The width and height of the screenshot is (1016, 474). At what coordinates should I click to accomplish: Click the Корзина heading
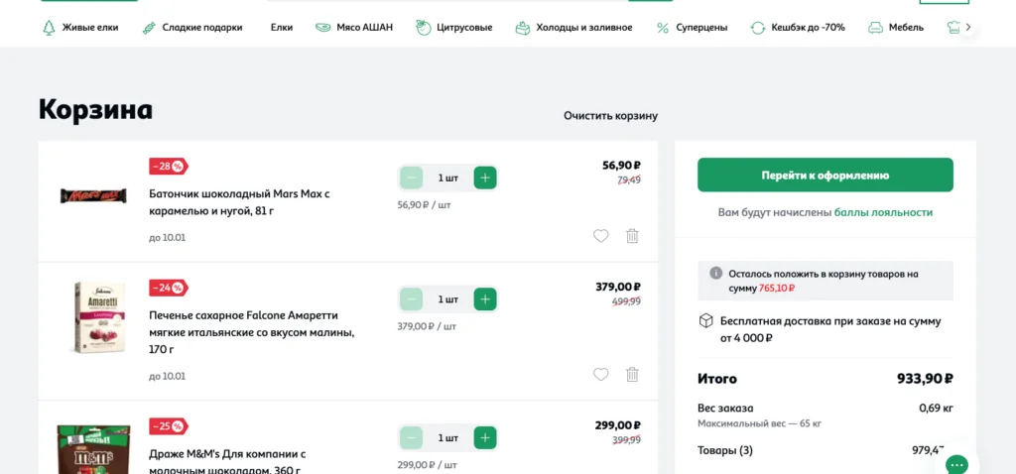[95, 109]
